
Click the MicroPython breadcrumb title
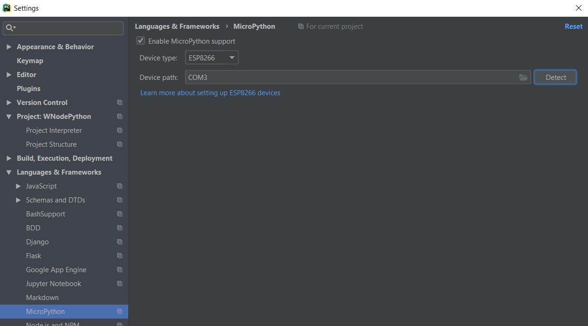254,26
